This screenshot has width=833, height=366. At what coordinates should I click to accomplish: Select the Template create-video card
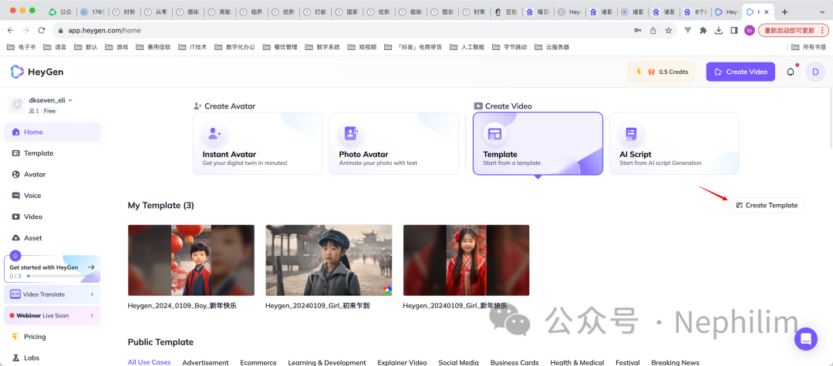point(538,143)
